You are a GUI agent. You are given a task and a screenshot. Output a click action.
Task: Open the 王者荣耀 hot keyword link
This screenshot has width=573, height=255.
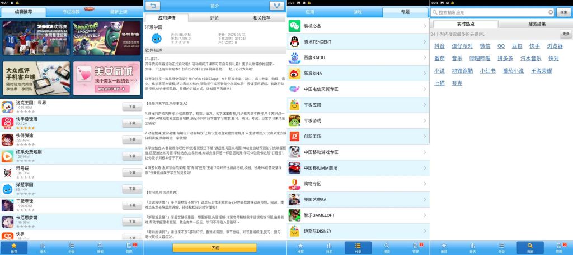541,71
